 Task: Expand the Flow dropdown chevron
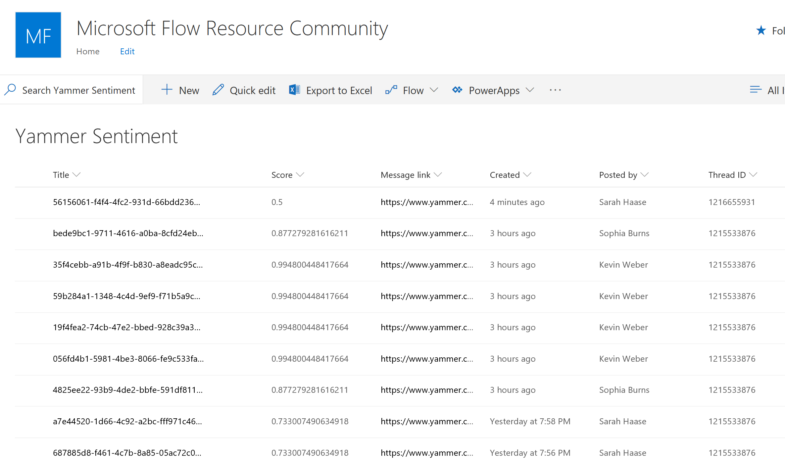(x=435, y=90)
